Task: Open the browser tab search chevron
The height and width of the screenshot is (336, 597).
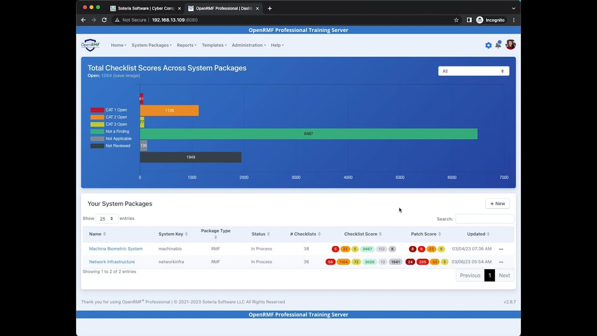Action: [x=513, y=8]
